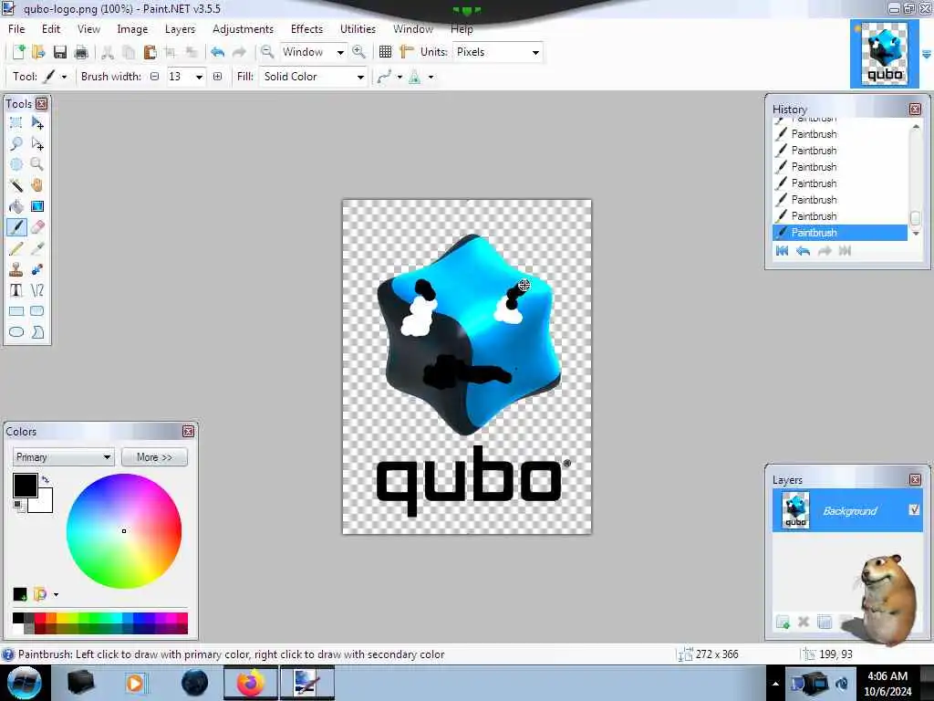Select the Color Picker eyedropper tool
This screenshot has width=934, height=701.
tap(36, 248)
